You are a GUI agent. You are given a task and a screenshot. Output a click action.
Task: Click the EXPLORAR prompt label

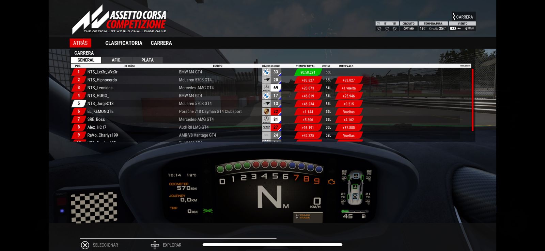pos(172,245)
